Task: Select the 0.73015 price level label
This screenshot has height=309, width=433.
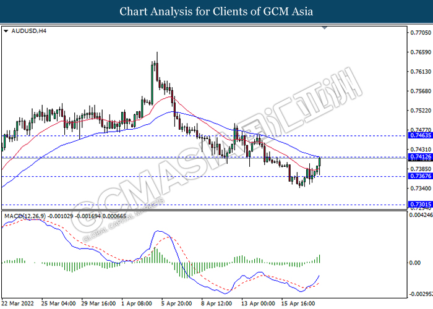Action: pos(420,205)
